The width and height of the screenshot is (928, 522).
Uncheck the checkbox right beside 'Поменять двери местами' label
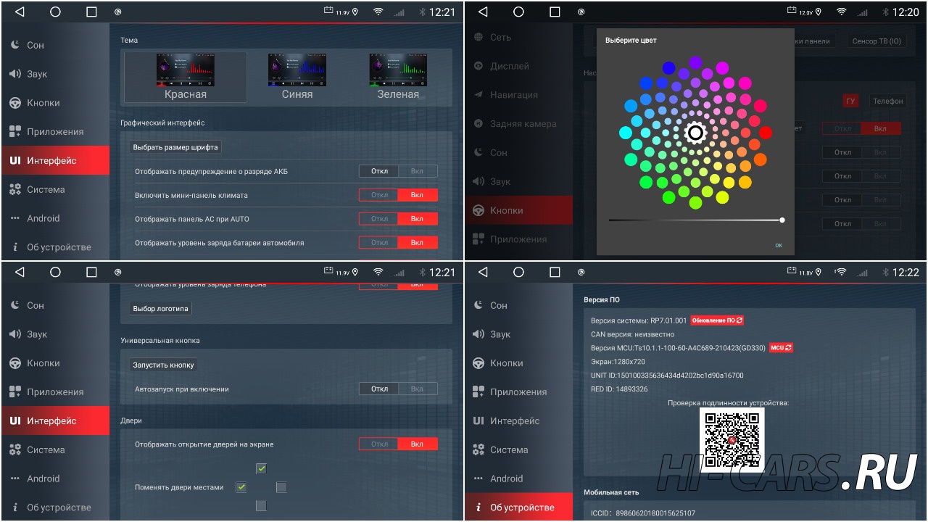241,487
